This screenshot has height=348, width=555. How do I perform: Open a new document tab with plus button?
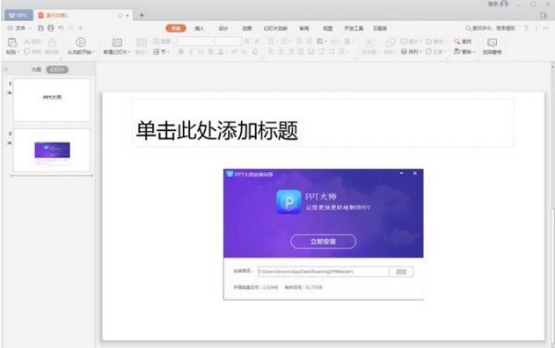point(142,15)
